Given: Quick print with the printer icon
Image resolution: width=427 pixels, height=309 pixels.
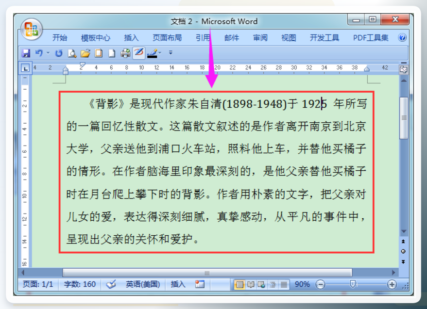Looking at the screenshot, I should coord(125,53).
